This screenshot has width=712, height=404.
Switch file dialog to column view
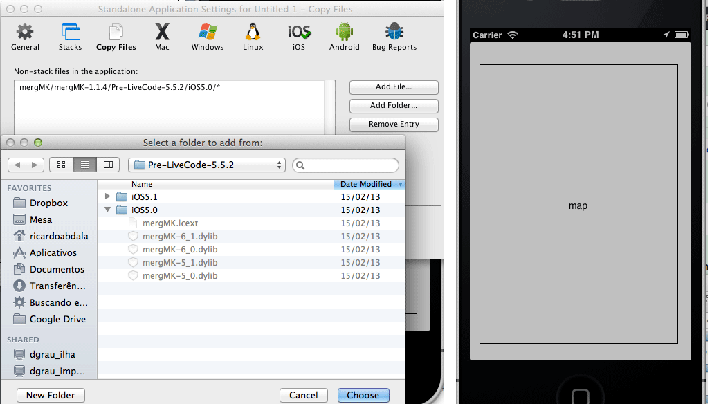point(107,165)
